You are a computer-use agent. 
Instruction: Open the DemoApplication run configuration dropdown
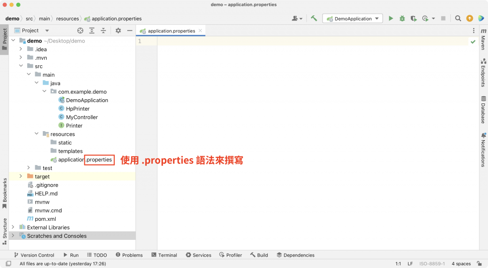(x=352, y=19)
